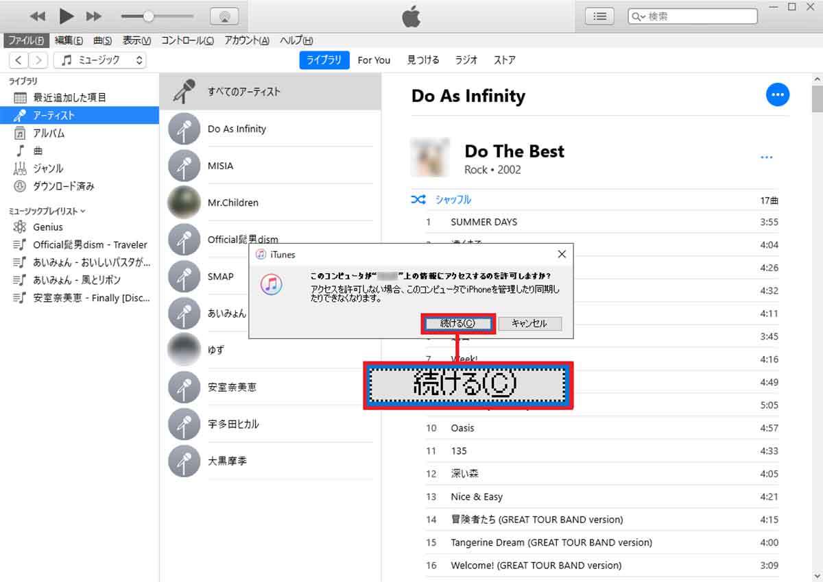The image size is (823, 582).
Task: Open the ミュージック media type dropdown
Action: (x=100, y=60)
